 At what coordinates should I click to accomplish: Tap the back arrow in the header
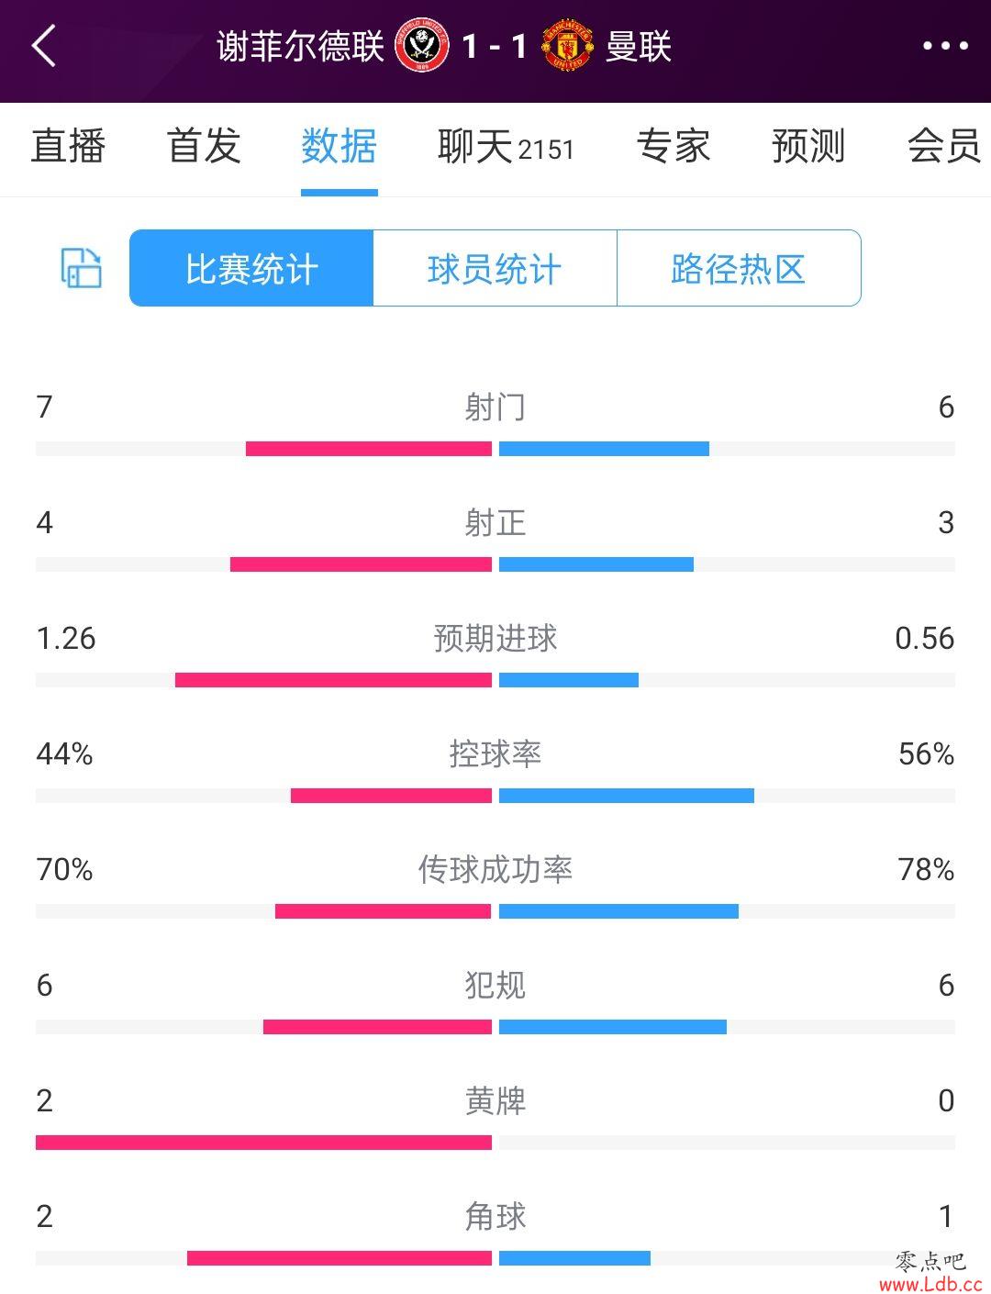point(44,46)
